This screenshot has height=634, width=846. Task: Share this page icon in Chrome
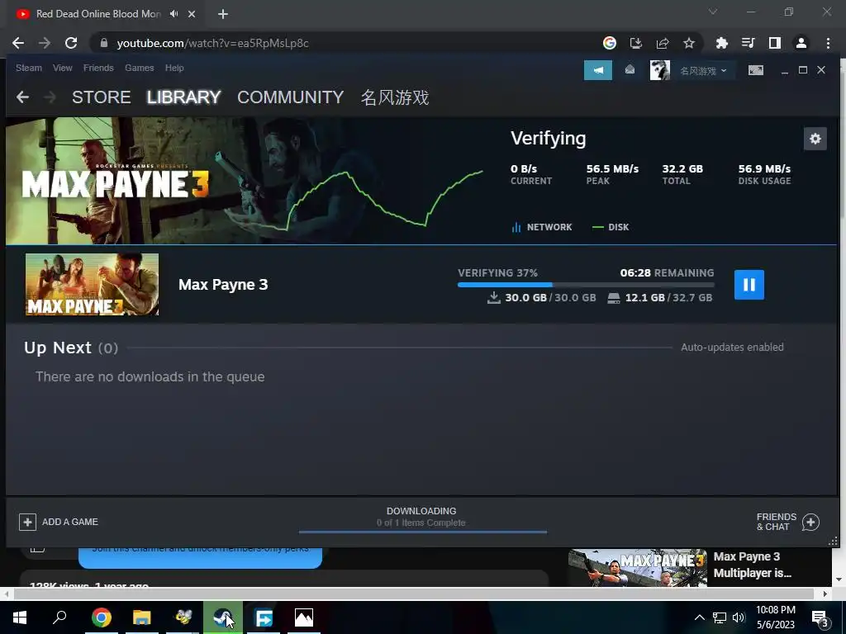point(662,43)
